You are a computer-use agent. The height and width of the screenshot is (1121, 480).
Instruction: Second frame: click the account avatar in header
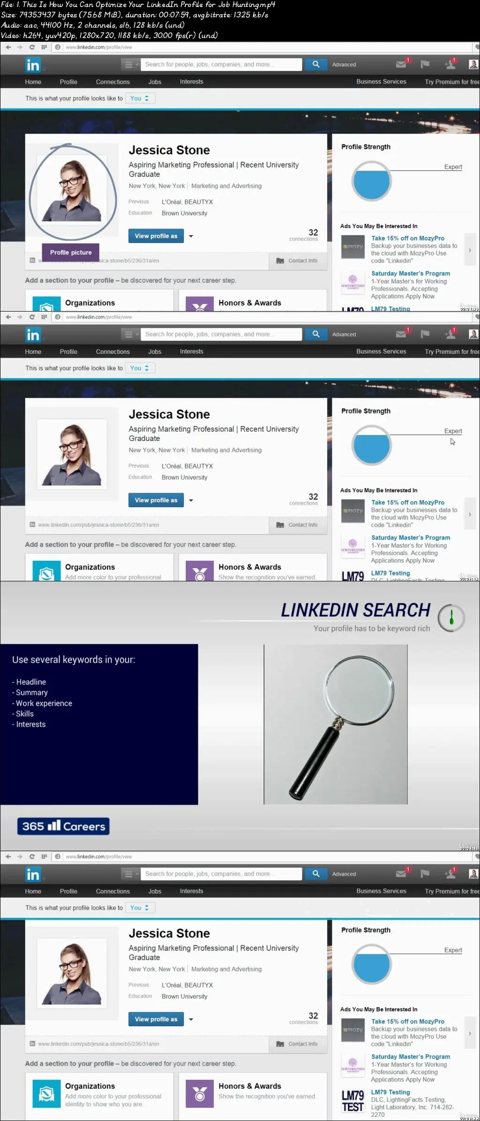474,334
